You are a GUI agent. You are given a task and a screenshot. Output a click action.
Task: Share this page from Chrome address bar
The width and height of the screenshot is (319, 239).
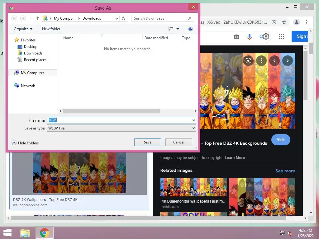pos(274,22)
